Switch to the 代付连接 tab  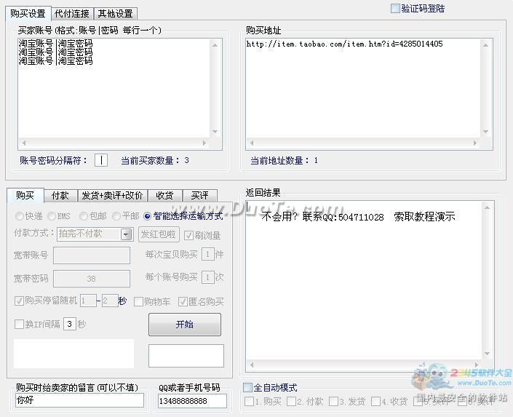pyautogui.click(x=71, y=13)
